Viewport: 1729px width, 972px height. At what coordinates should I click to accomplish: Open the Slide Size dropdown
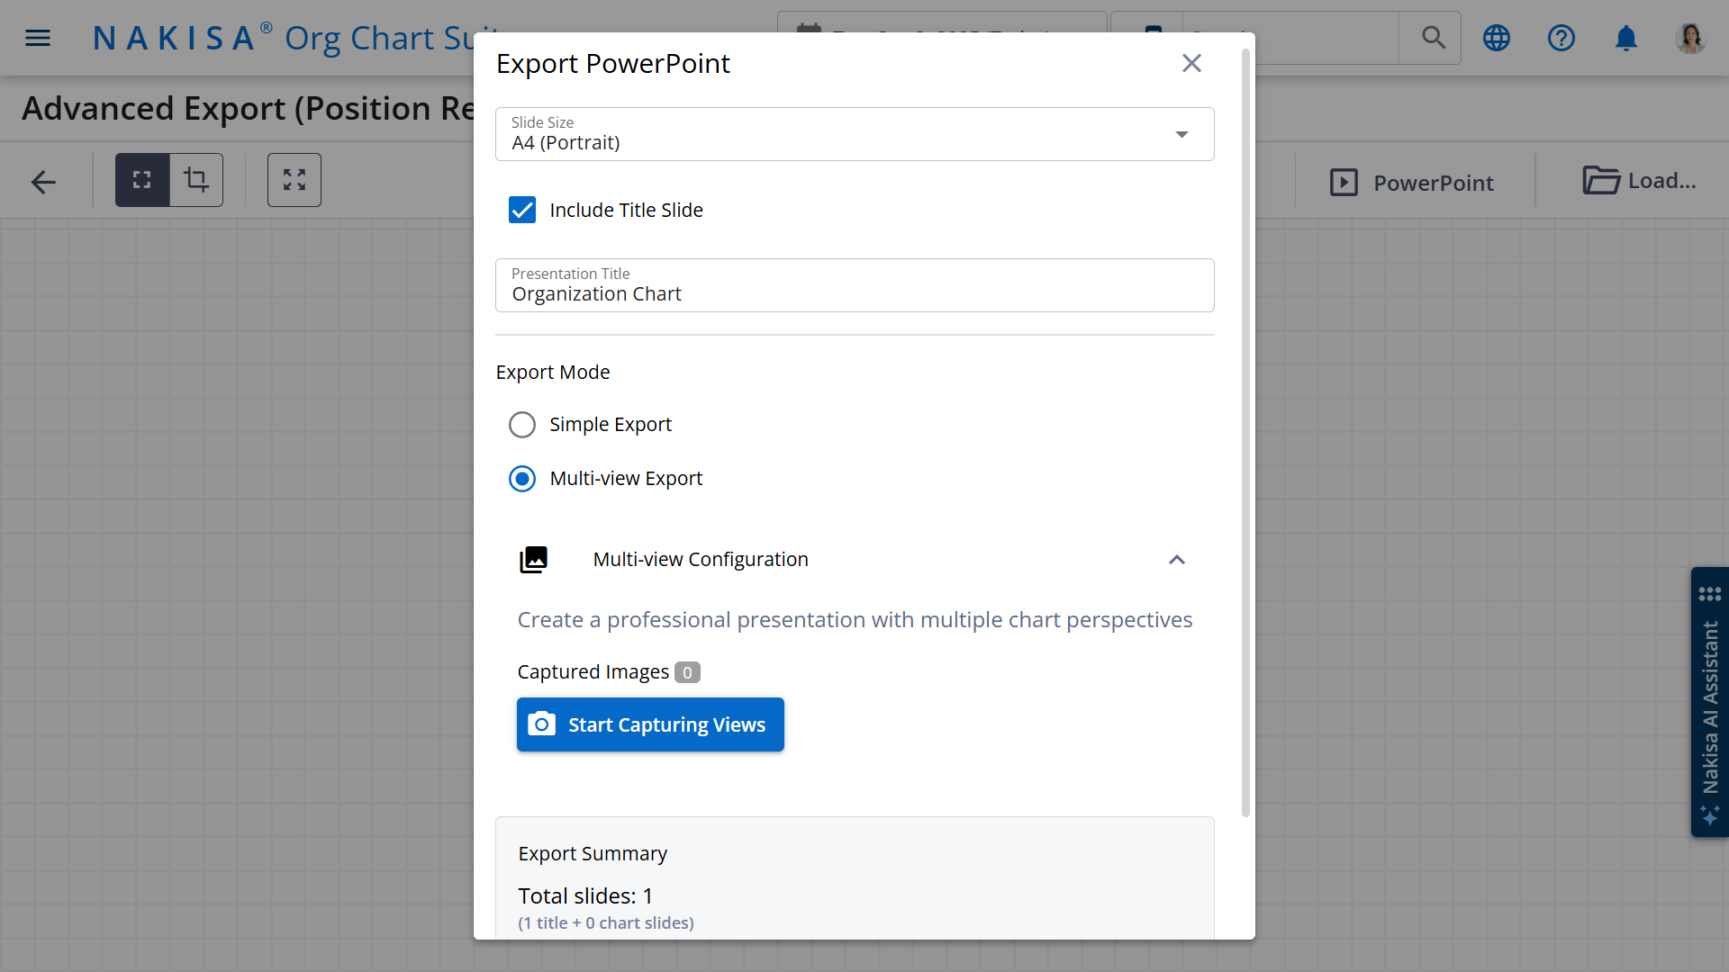tap(854, 134)
